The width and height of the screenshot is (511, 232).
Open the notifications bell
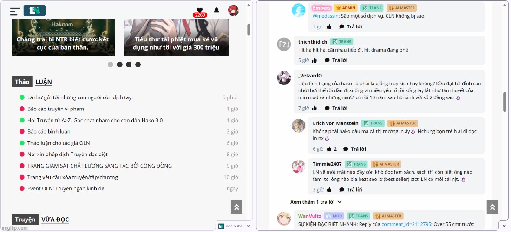(216, 11)
